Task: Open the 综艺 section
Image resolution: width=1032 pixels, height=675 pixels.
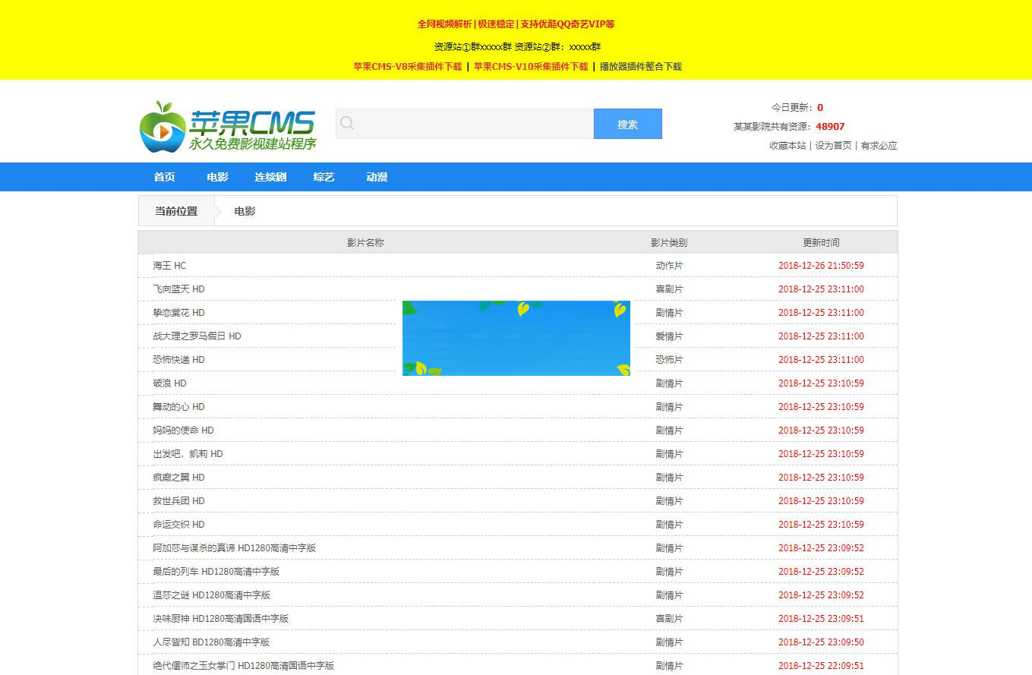Action: click(323, 177)
